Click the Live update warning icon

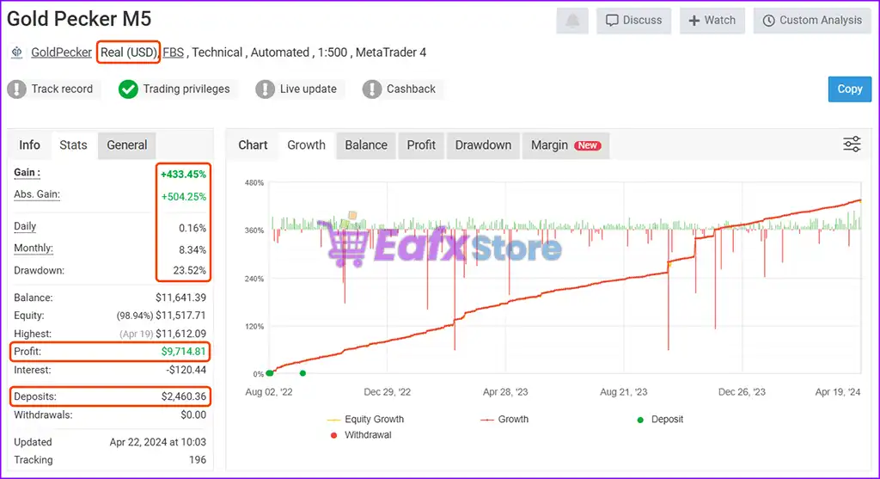pos(265,89)
